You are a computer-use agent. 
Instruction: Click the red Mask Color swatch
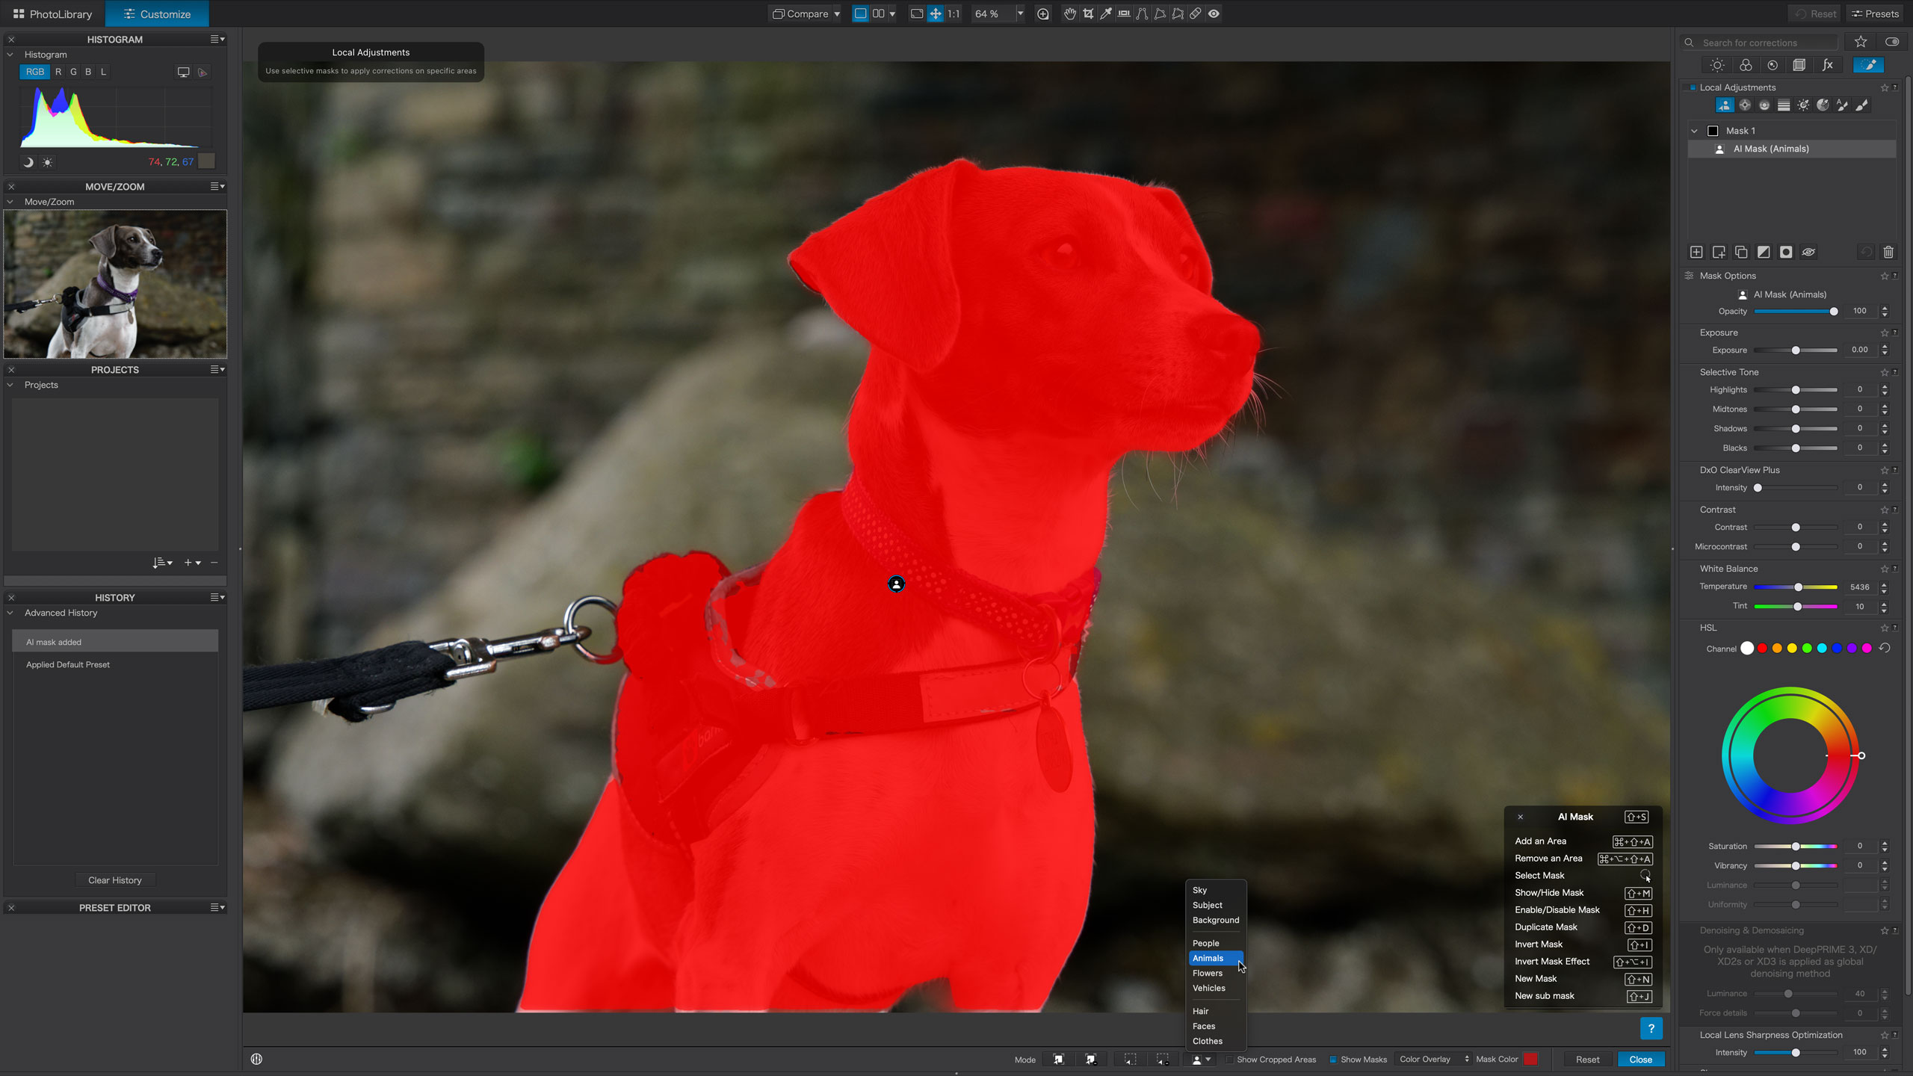[x=1530, y=1060]
